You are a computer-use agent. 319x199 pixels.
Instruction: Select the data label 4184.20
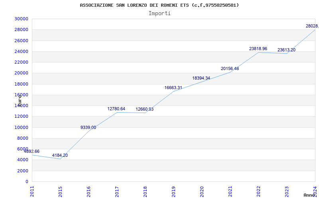click(60, 155)
